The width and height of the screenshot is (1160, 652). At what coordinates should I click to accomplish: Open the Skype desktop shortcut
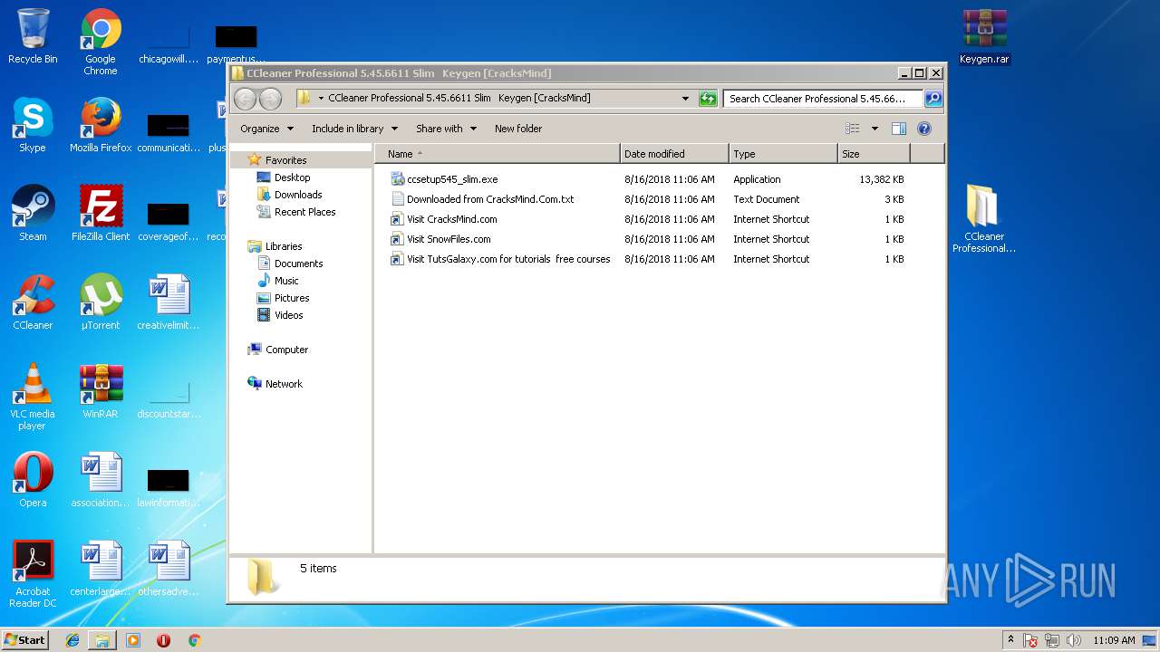tap(33, 126)
